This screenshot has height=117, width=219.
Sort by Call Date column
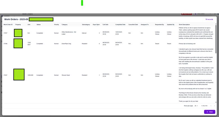(x=105, y=25)
